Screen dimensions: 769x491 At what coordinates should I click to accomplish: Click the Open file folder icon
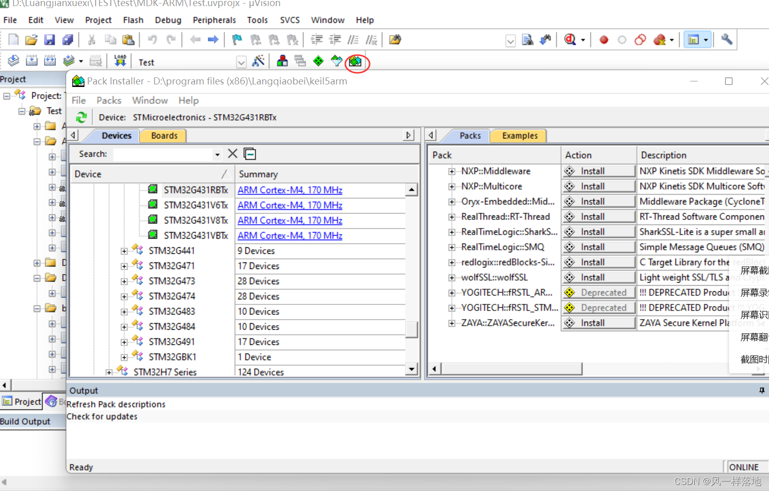31,39
